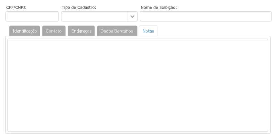Show the bank details section tab
The height and width of the screenshot is (137, 275).
pyautogui.click(x=117, y=31)
